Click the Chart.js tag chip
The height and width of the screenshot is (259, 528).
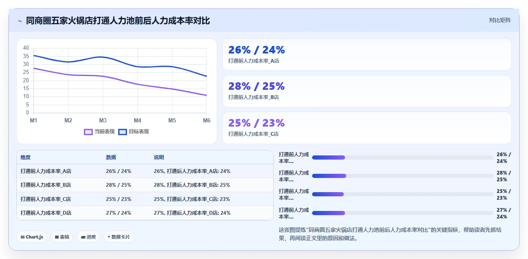click(x=32, y=237)
